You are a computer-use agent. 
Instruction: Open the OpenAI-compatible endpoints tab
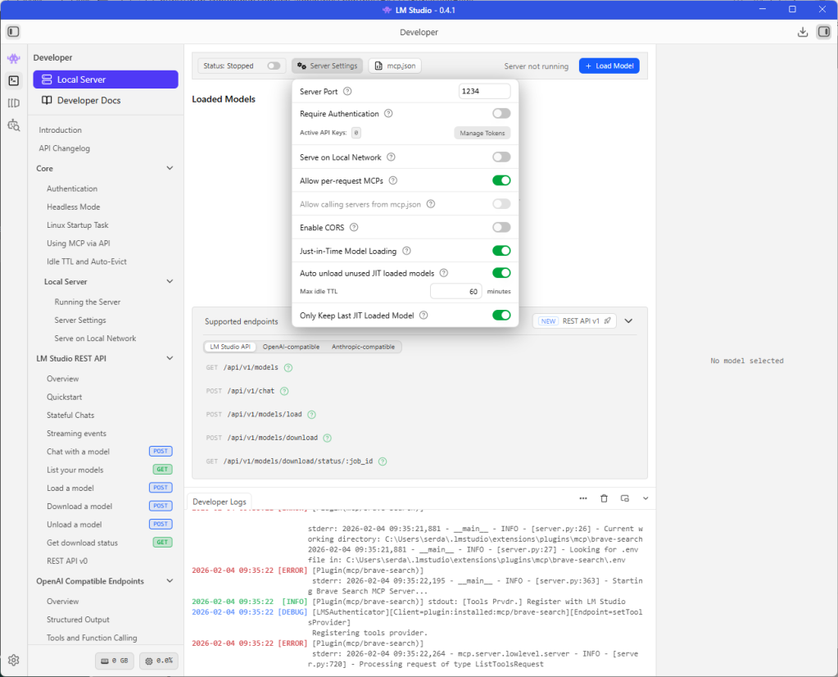click(x=291, y=347)
